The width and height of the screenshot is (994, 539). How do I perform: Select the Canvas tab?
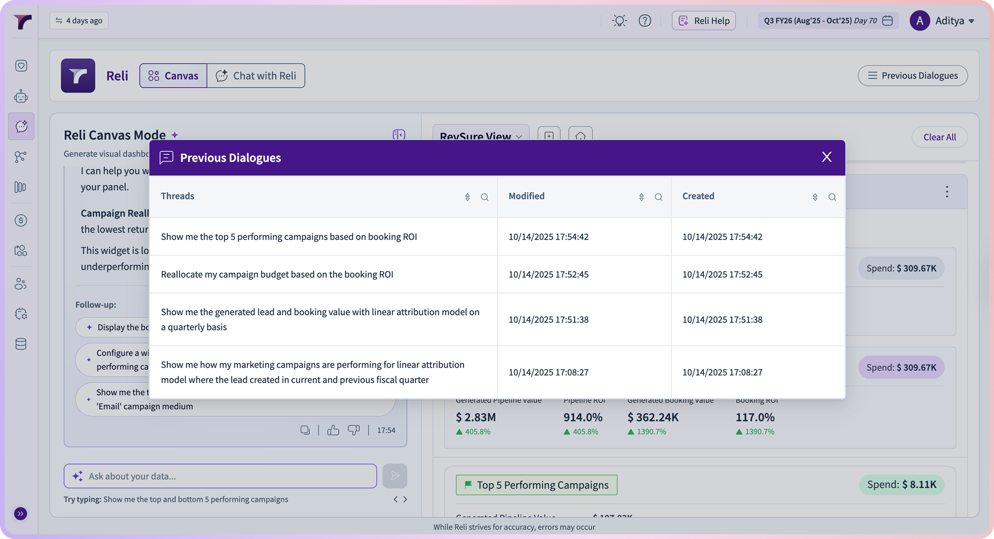[x=173, y=76]
